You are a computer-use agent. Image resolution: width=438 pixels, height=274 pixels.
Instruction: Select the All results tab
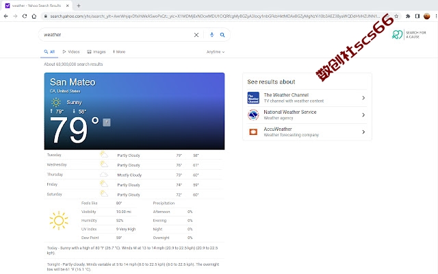[49, 52]
